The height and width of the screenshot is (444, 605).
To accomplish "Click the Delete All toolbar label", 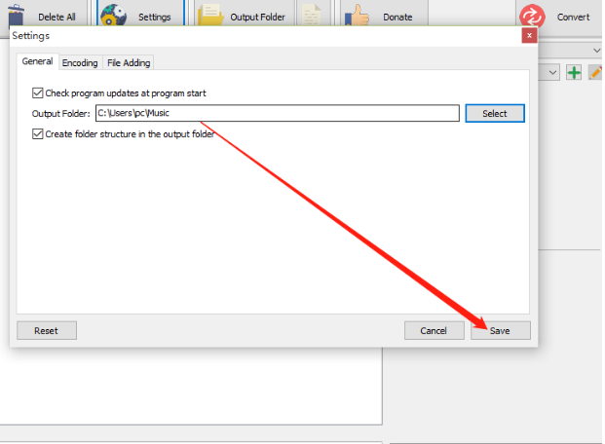I will pos(57,18).
